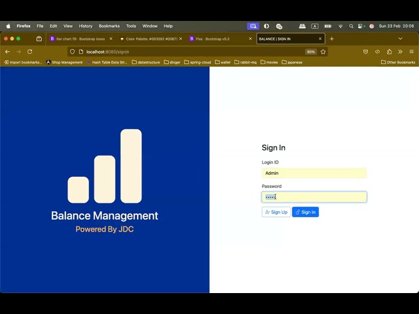Open the Shop Management bookmark
The height and width of the screenshot is (314, 419).
click(64, 62)
